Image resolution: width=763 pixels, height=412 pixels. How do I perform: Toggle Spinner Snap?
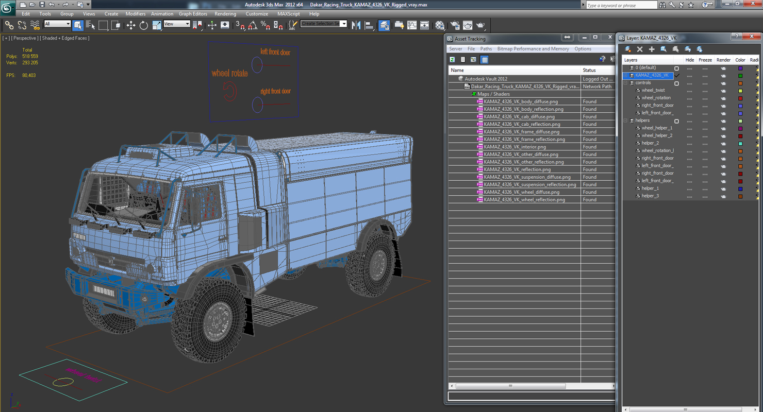click(x=278, y=25)
